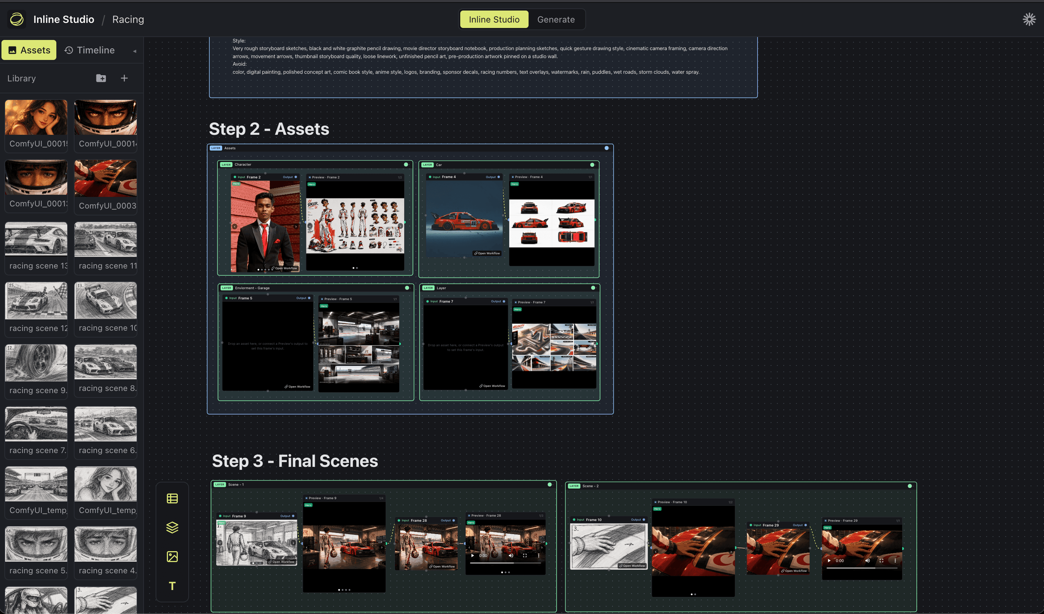Select the racing scene 13 thumbnail
The height and width of the screenshot is (614, 1044).
[36, 239]
